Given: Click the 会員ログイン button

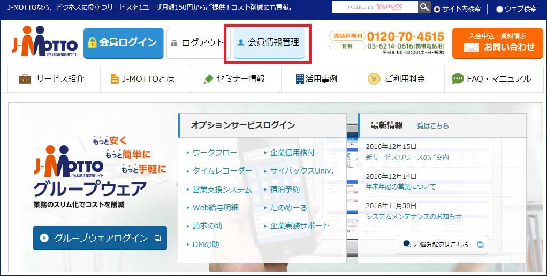Looking at the screenshot, I should tap(124, 43).
